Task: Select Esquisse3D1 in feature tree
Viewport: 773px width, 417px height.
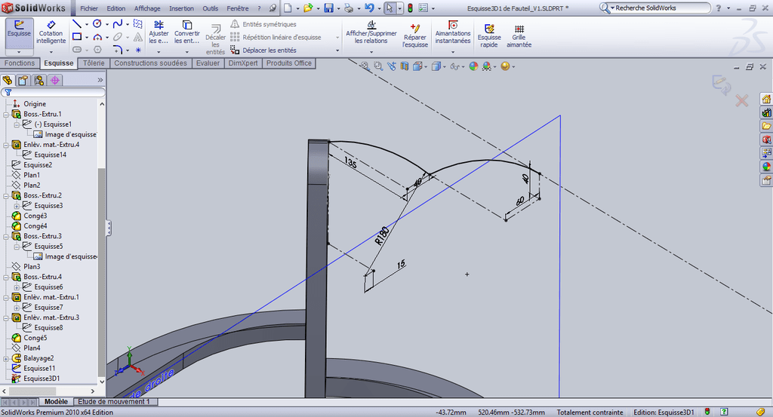Action: (42, 379)
